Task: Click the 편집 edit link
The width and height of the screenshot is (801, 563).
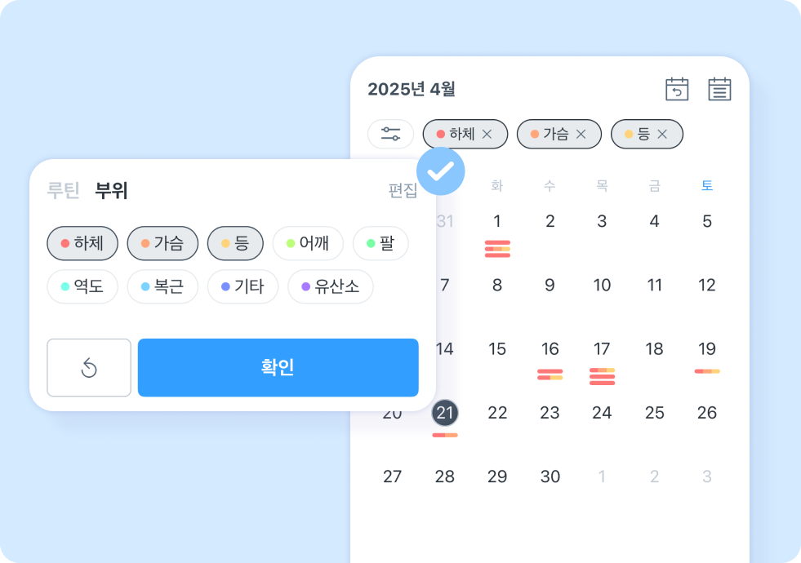Action: (x=403, y=190)
